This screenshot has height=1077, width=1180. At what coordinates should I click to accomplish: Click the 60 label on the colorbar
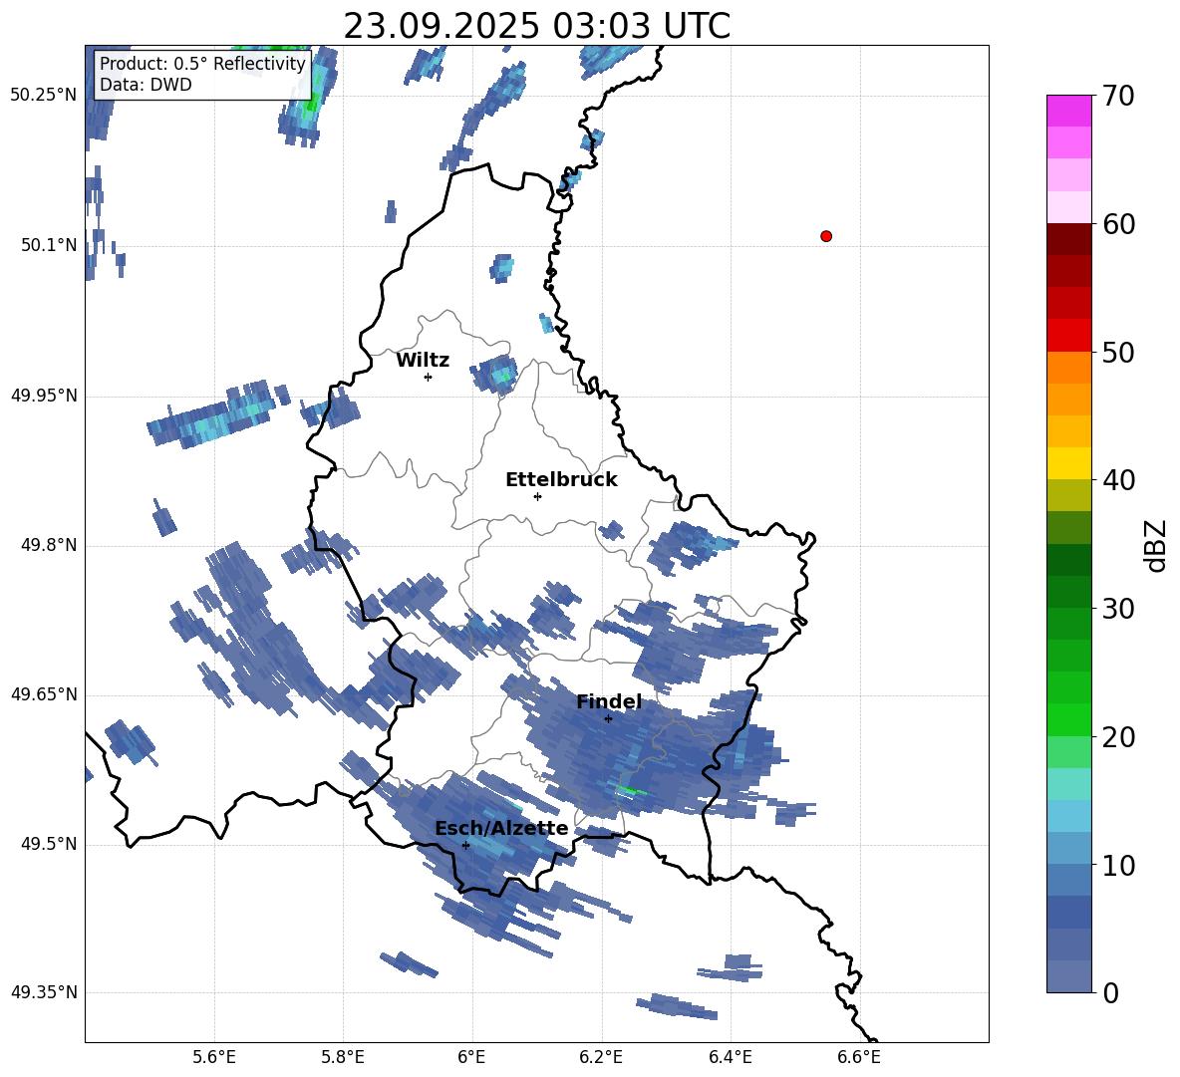pyautogui.click(x=1118, y=224)
